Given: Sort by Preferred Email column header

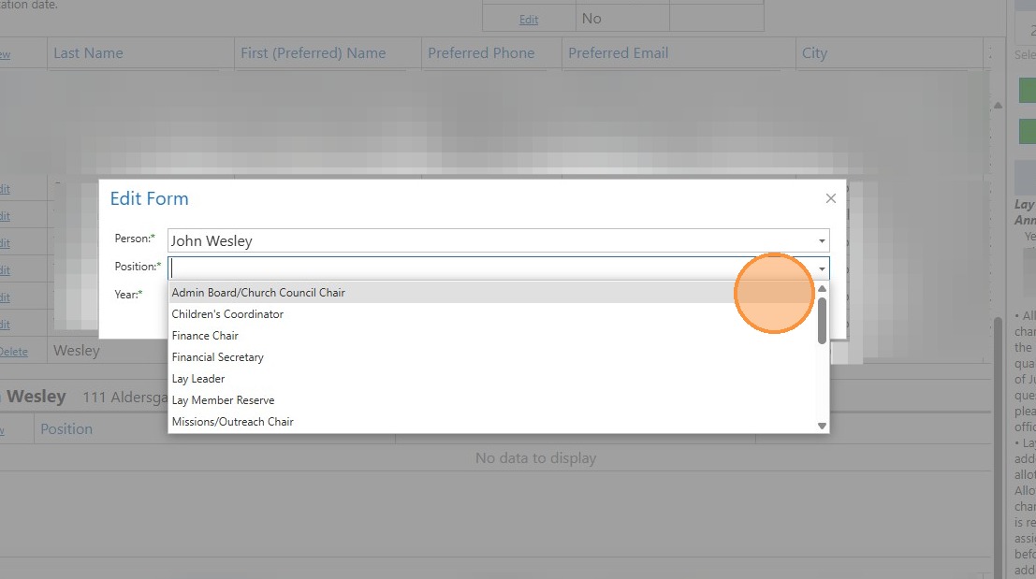Looking at the screenshot, I should [x=619, y=53].
